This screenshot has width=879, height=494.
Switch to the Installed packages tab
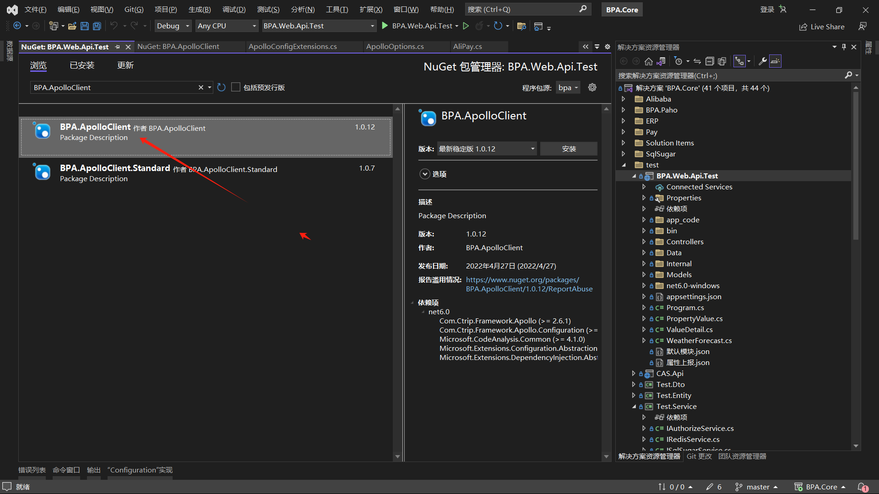click(82, 65)
